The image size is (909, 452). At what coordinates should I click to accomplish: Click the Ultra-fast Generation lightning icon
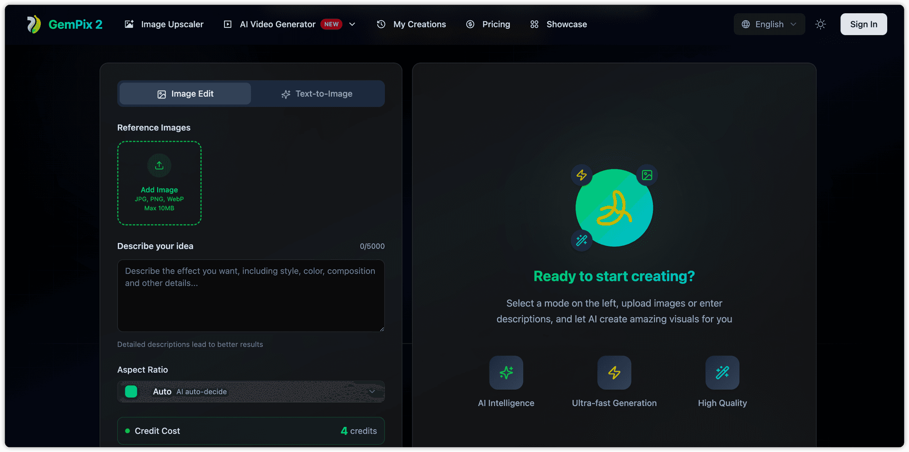pyautogui.click(x=614, y=372)
